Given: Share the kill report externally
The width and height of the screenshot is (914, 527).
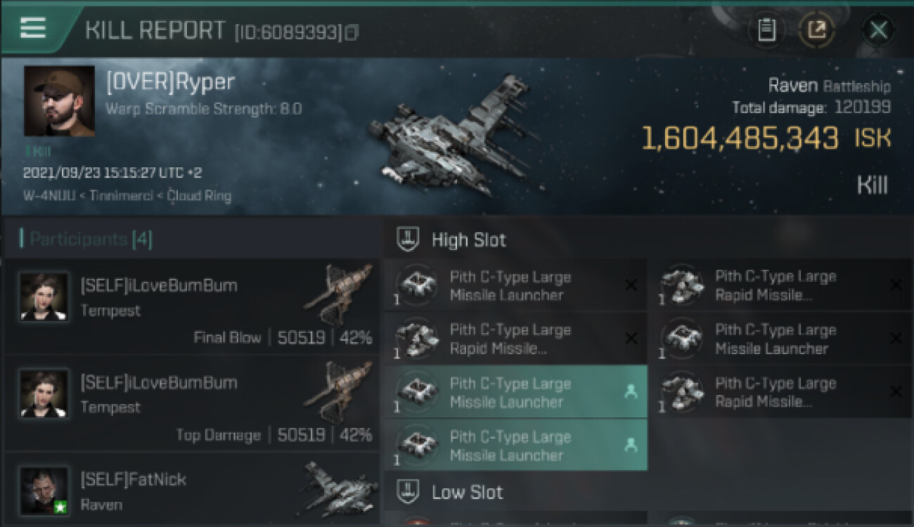Looking at the screenshot, I should tap(816, 30).
